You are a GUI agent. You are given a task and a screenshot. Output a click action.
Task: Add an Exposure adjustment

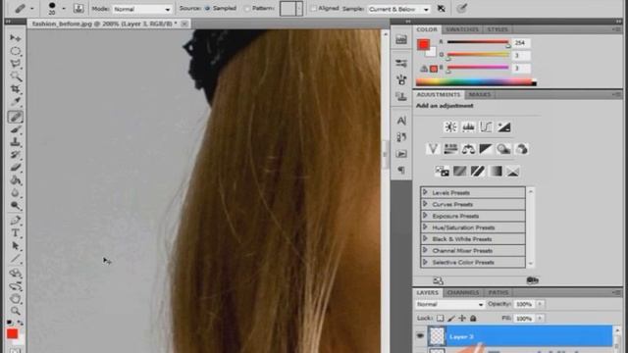coord(503,126)
